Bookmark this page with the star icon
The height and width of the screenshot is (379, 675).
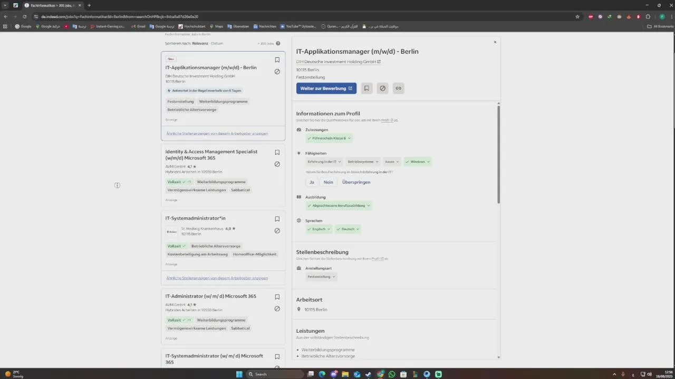pos(577,16)
